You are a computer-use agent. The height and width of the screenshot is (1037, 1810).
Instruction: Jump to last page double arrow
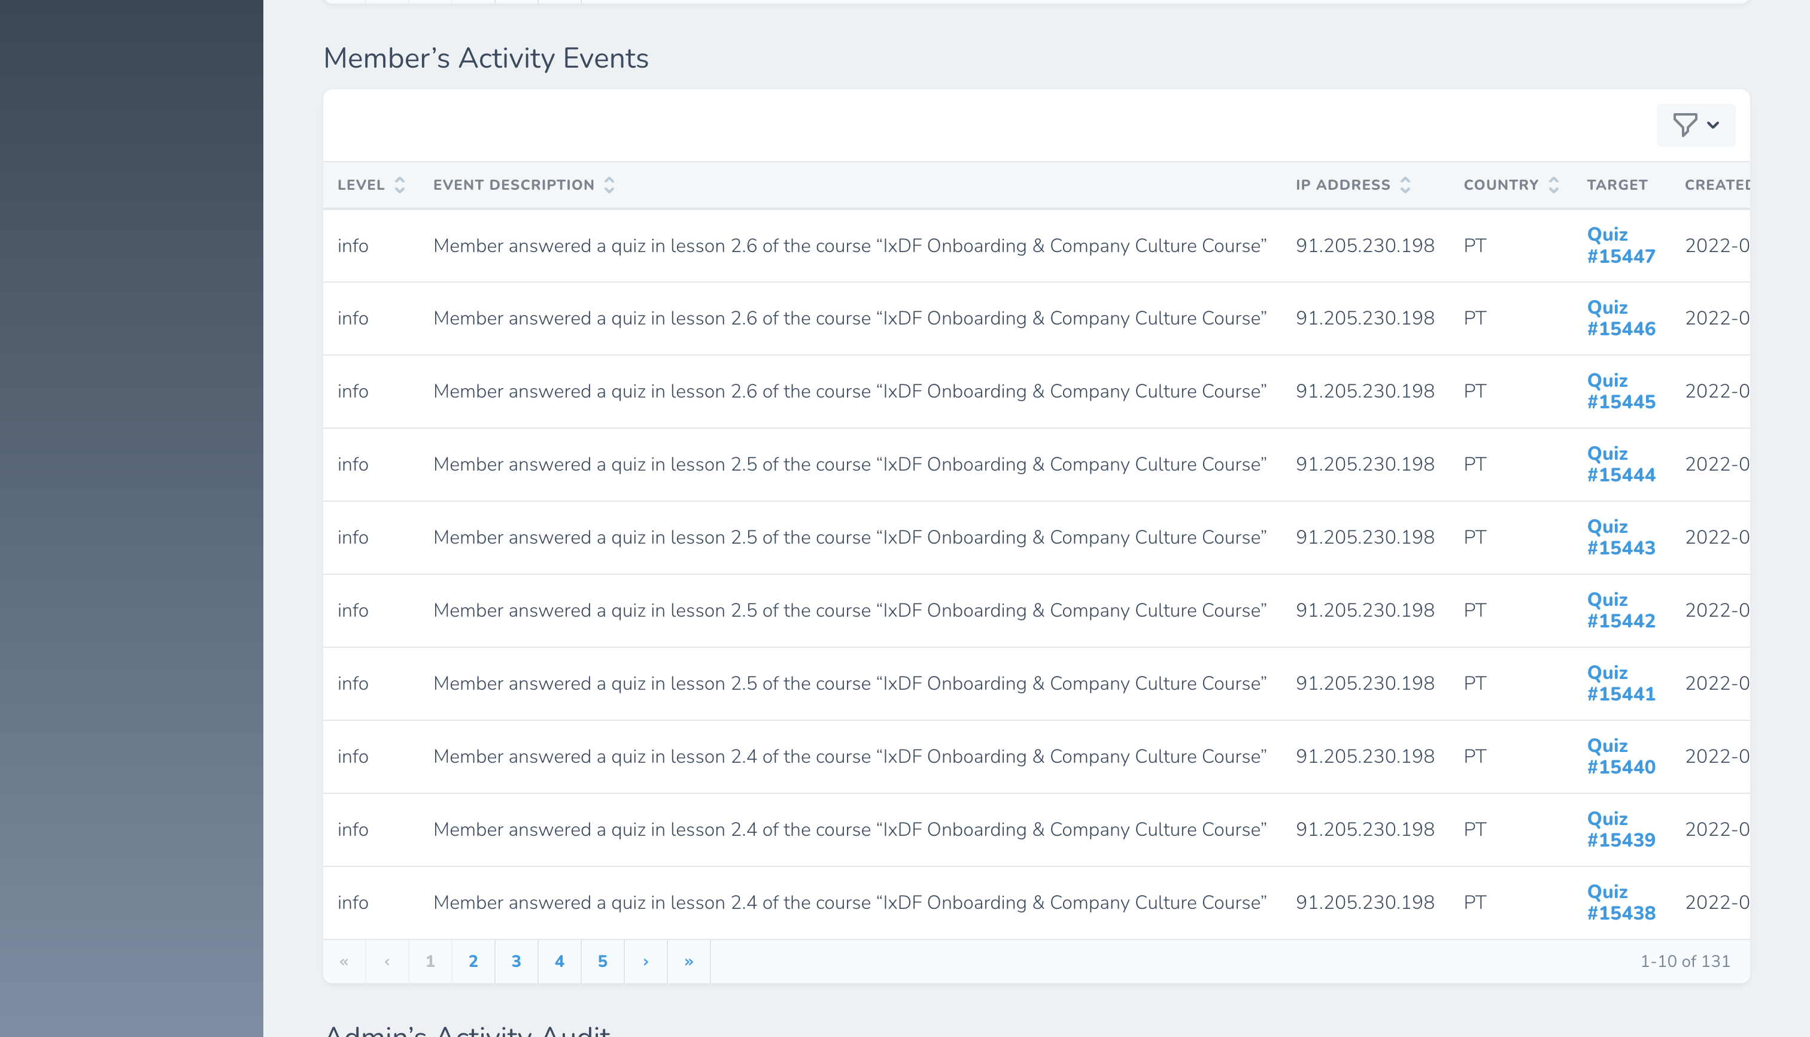688,962
